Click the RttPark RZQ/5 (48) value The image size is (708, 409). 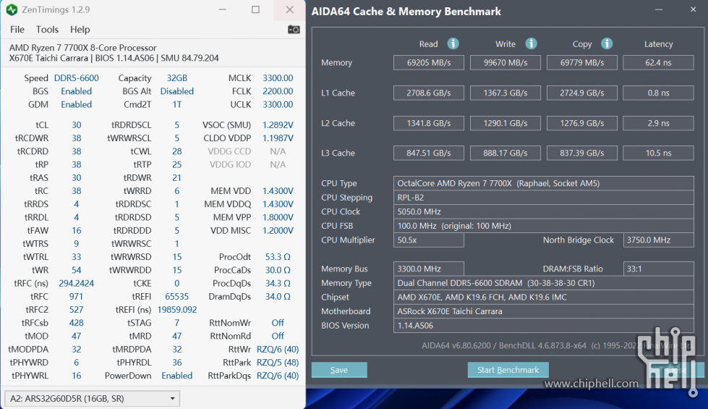tap(278, 363)
